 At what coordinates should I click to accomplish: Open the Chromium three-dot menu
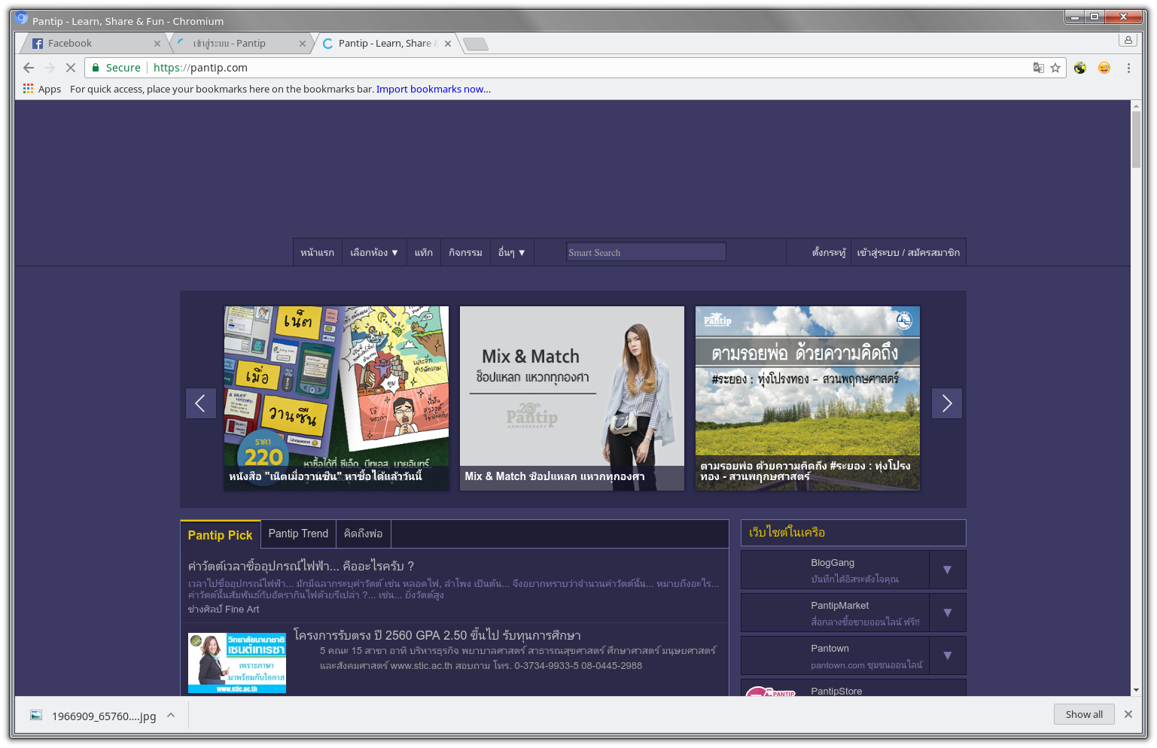click(x=1128, y=68)
